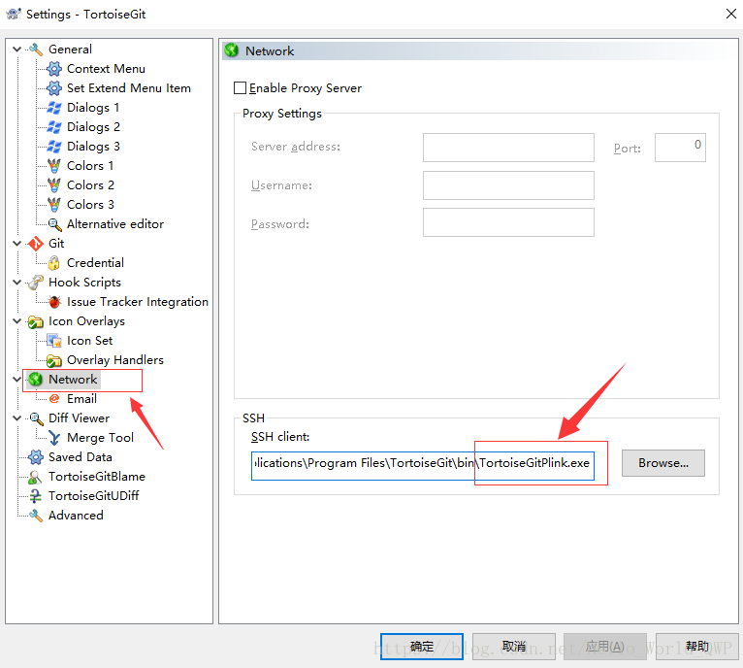Select Email under Network
This screenshot has height=668, width=743.
point(82,399)
